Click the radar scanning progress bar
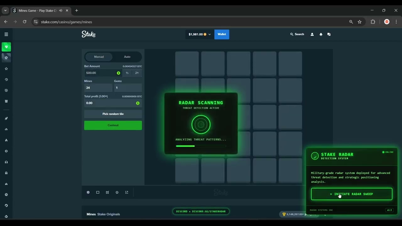402x226 pixels. [201, 146]
